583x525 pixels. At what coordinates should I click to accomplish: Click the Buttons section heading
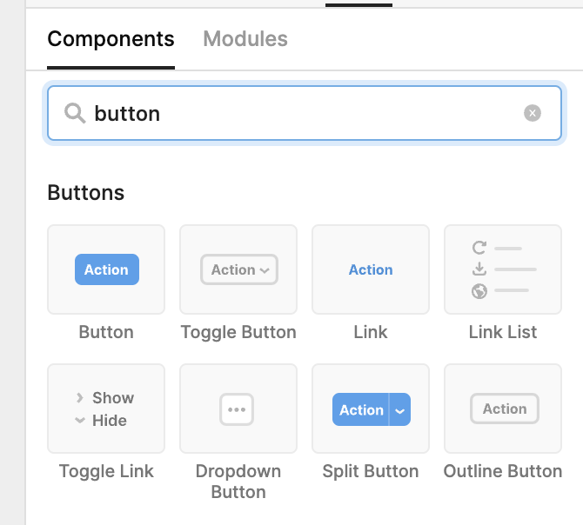pos(86,193)
